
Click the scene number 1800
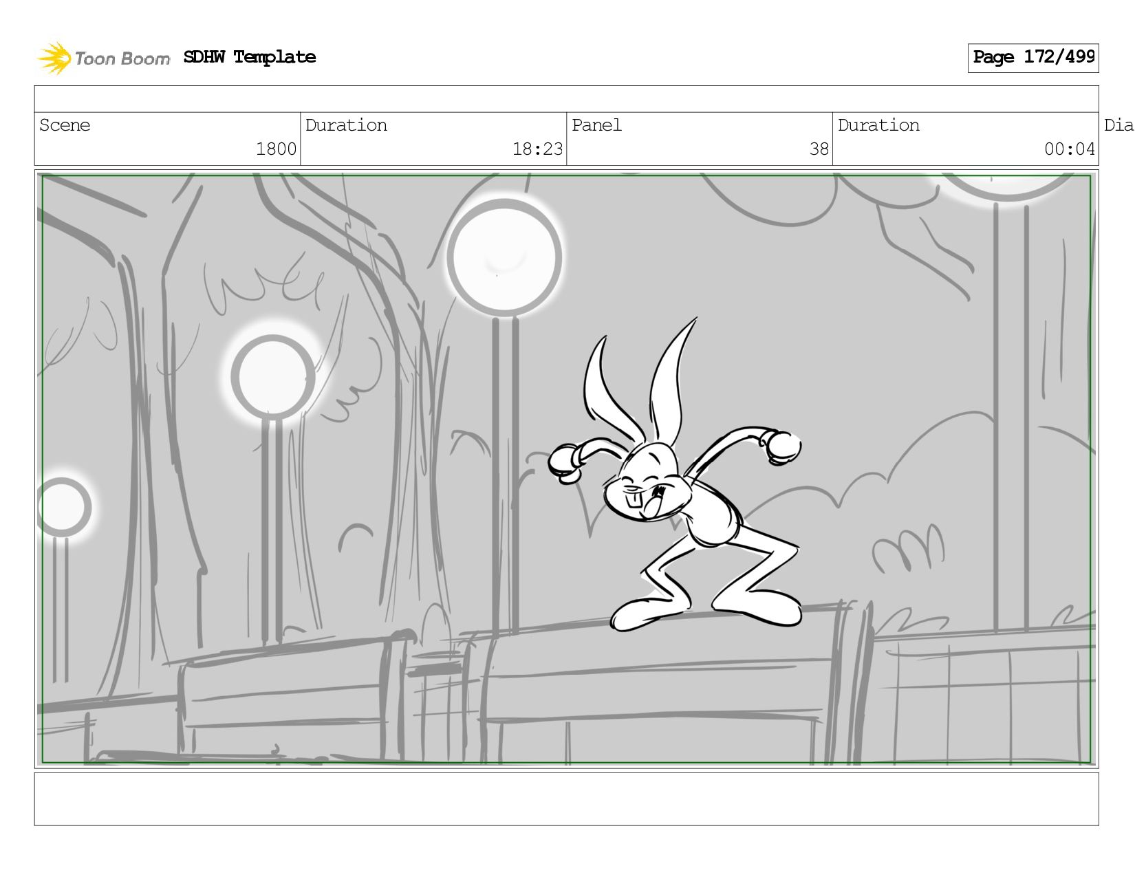(x=276, y=149)
